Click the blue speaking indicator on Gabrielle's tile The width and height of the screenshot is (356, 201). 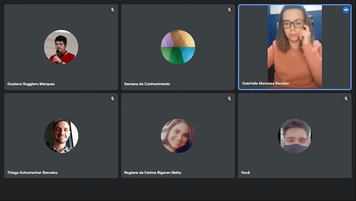click(346, 10)
